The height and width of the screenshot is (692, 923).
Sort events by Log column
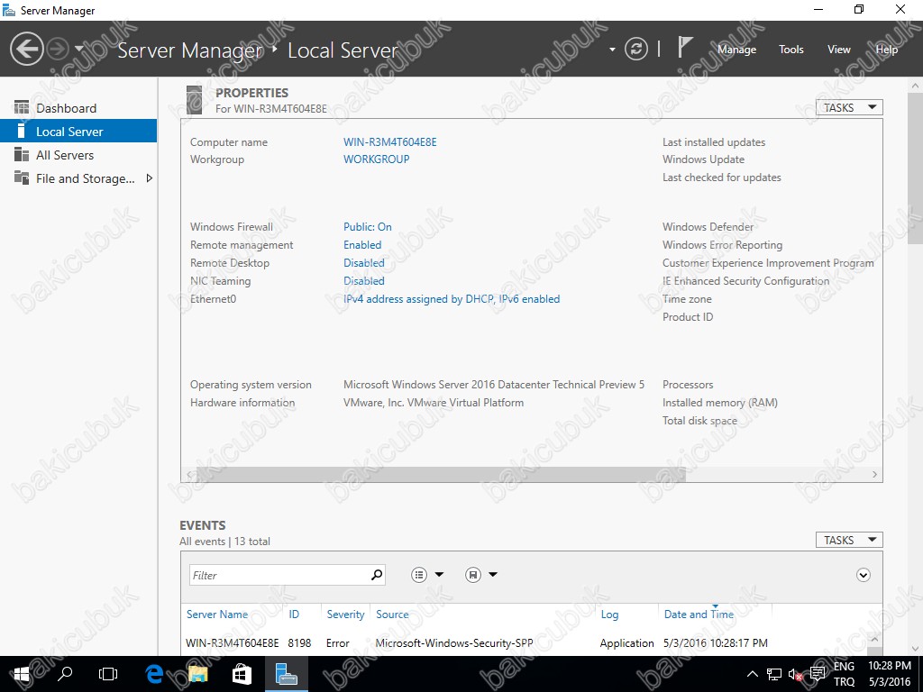[x=609, y=615]
